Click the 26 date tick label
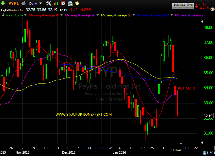The height and width of the screenshot is (156, 215). 11,148
